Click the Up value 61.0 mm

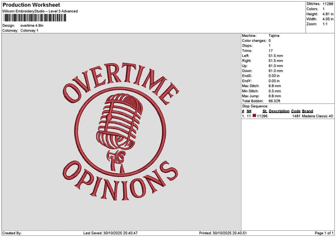coord(276,66)
